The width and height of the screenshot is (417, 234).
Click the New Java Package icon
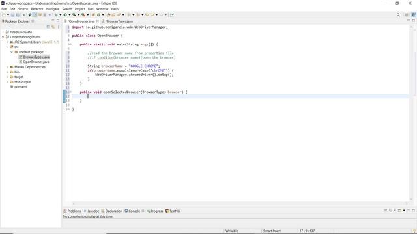click(93, 15)
